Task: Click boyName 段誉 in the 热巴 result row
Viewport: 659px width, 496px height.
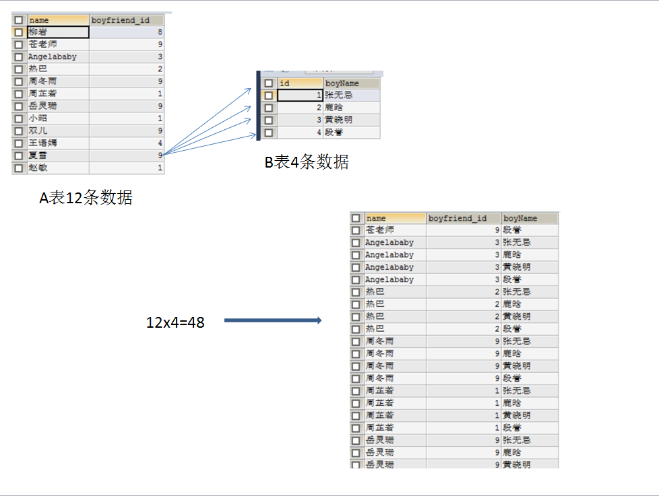Action: pyautogui.click(x=530, y=329)
